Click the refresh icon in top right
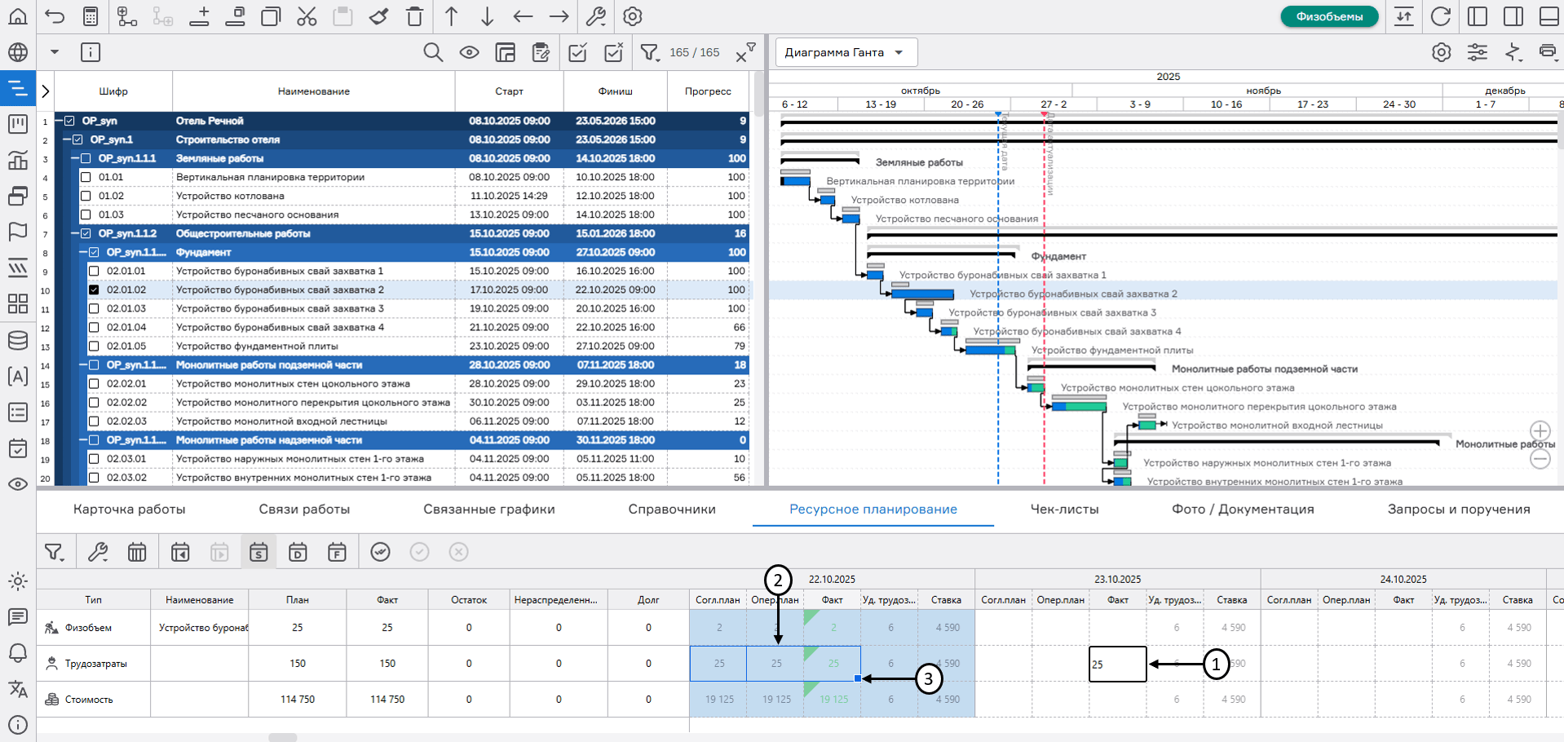Screen dimensions: 1564x742 point(1441,16)
